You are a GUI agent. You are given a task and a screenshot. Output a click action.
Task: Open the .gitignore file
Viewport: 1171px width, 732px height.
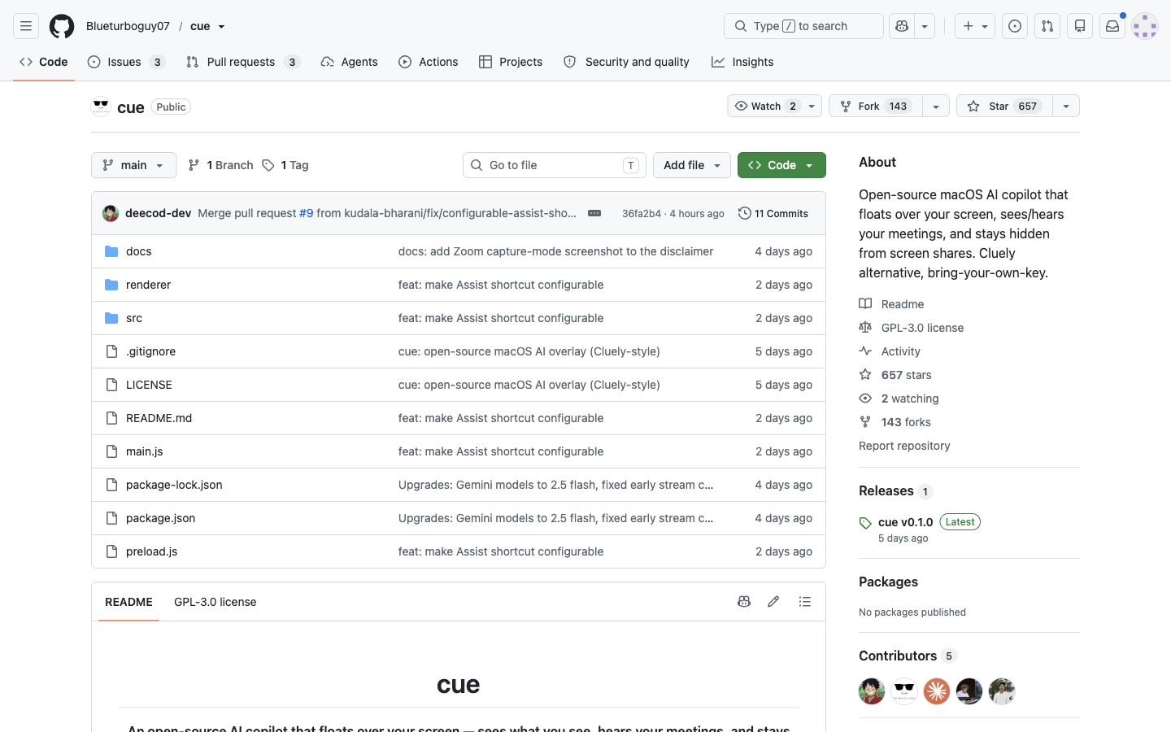(x=150, y=351)
